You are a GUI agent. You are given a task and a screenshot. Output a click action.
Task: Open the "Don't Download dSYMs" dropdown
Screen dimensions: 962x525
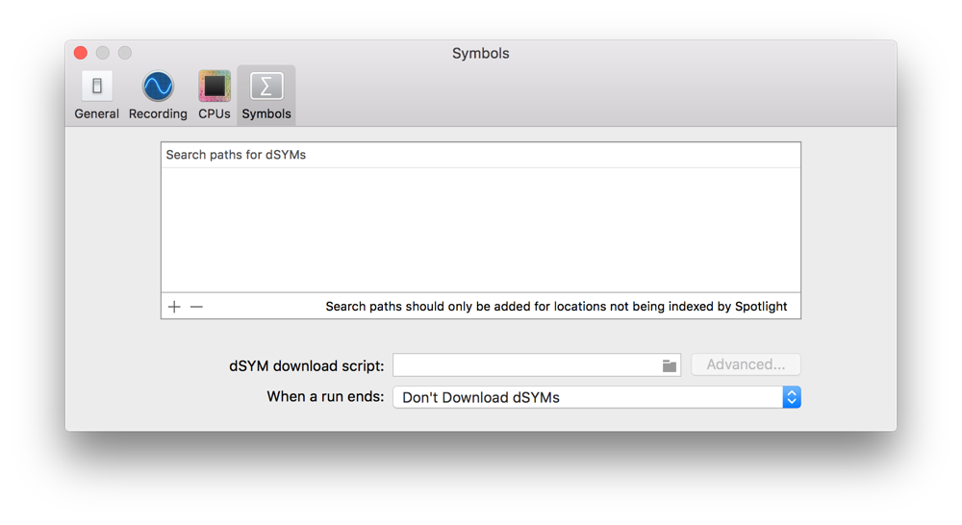tap(587, 397)
